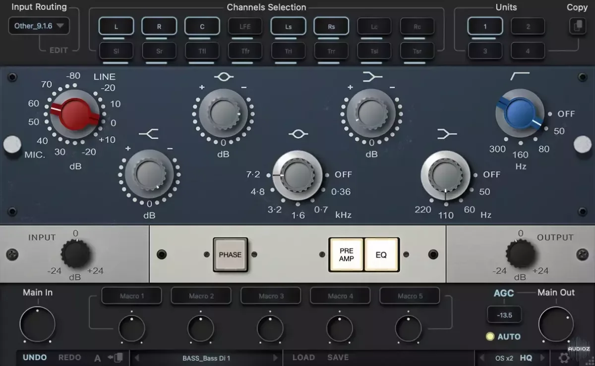Screen dimensions: 595x366
Task: Switch to Unit 2
Action: point(528,26)
